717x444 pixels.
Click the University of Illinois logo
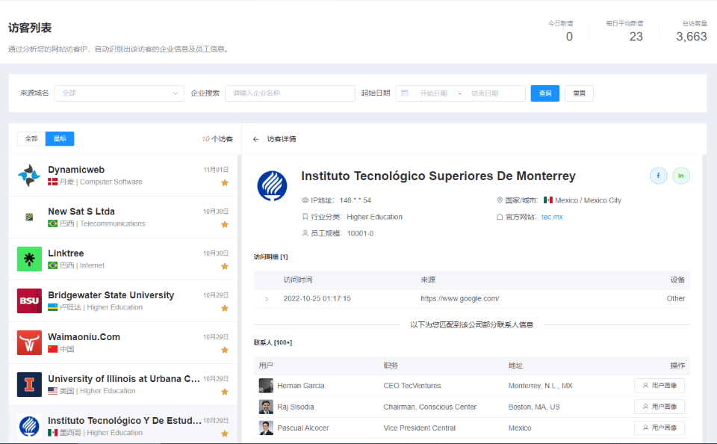(x=30, y=384)
